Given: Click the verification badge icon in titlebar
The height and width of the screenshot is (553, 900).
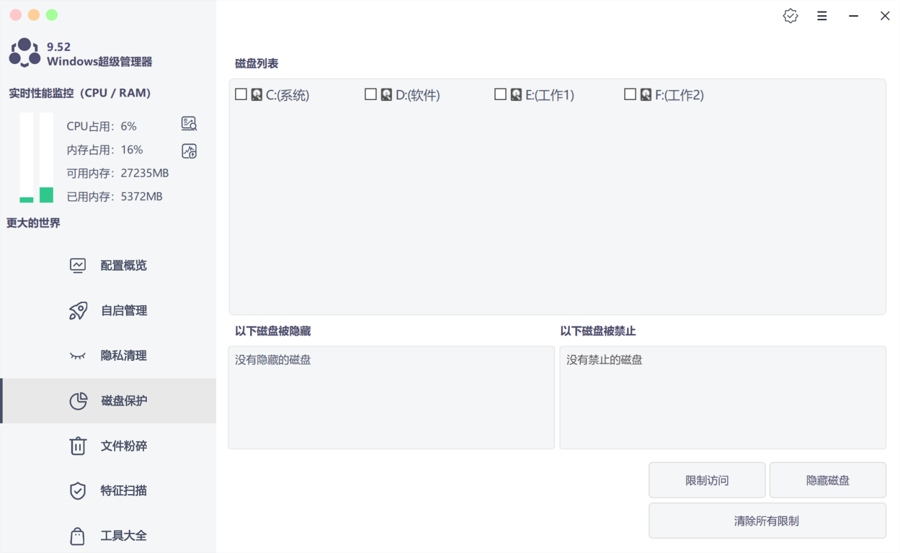Looking at the screenshot, I should point(790,15).
